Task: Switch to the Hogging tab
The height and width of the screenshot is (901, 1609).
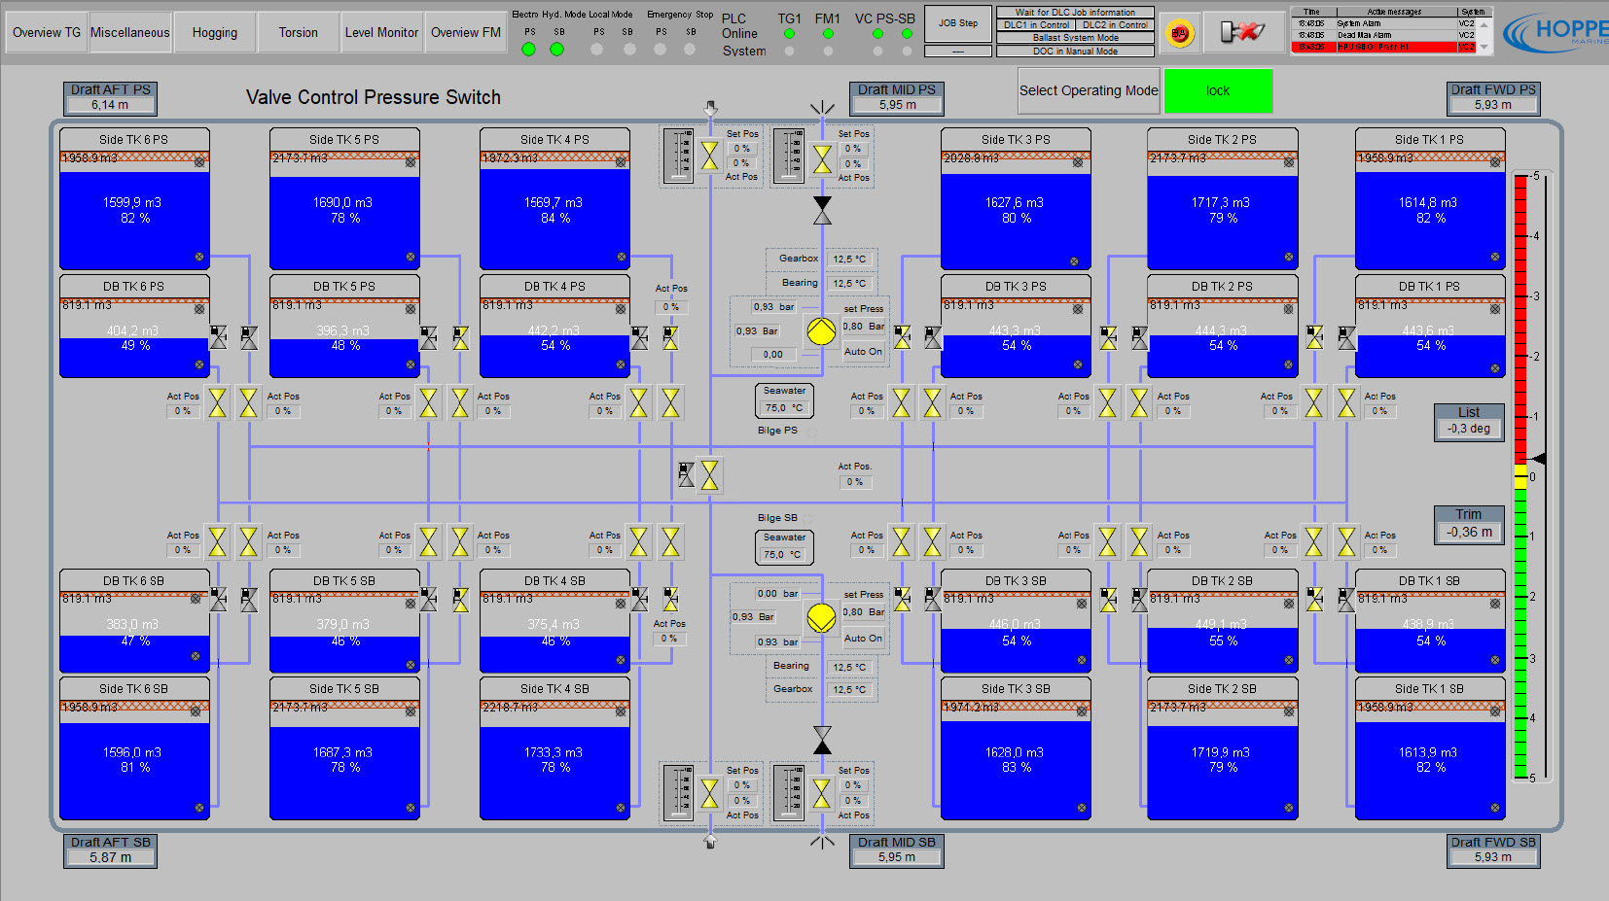Action: (x=214, y=32)
